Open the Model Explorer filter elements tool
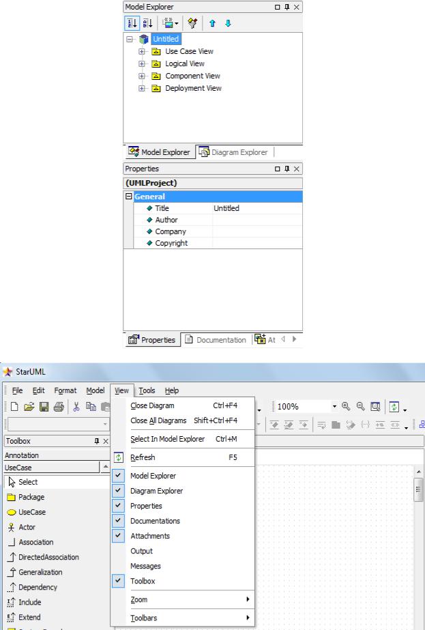The height and width of the screenshot is (630, 425). pyautogui.click(x=192, y=23)
